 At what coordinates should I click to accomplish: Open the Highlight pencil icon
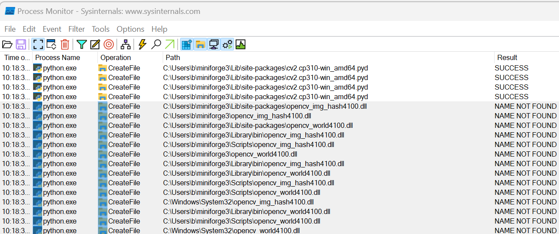(x=95, y=44)
